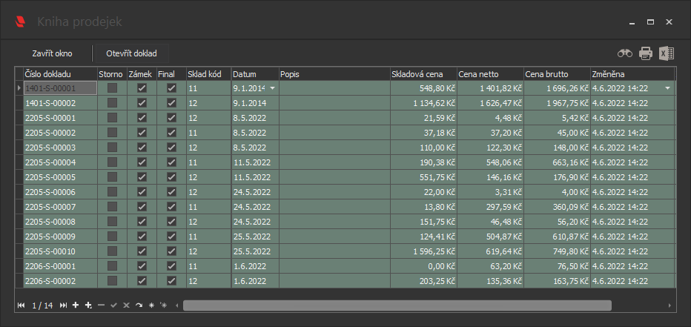Toggle Final checkbox for 2206-S-00002

click(x=171, y=281)
